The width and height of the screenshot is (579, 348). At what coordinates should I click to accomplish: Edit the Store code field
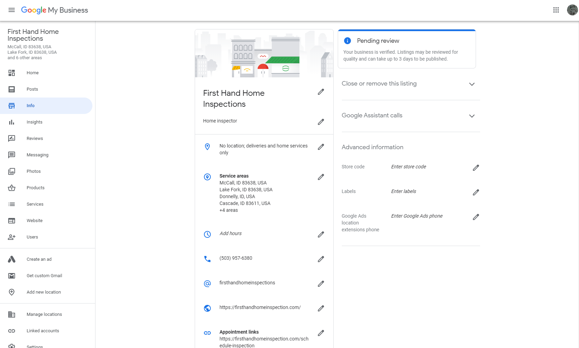476,168
